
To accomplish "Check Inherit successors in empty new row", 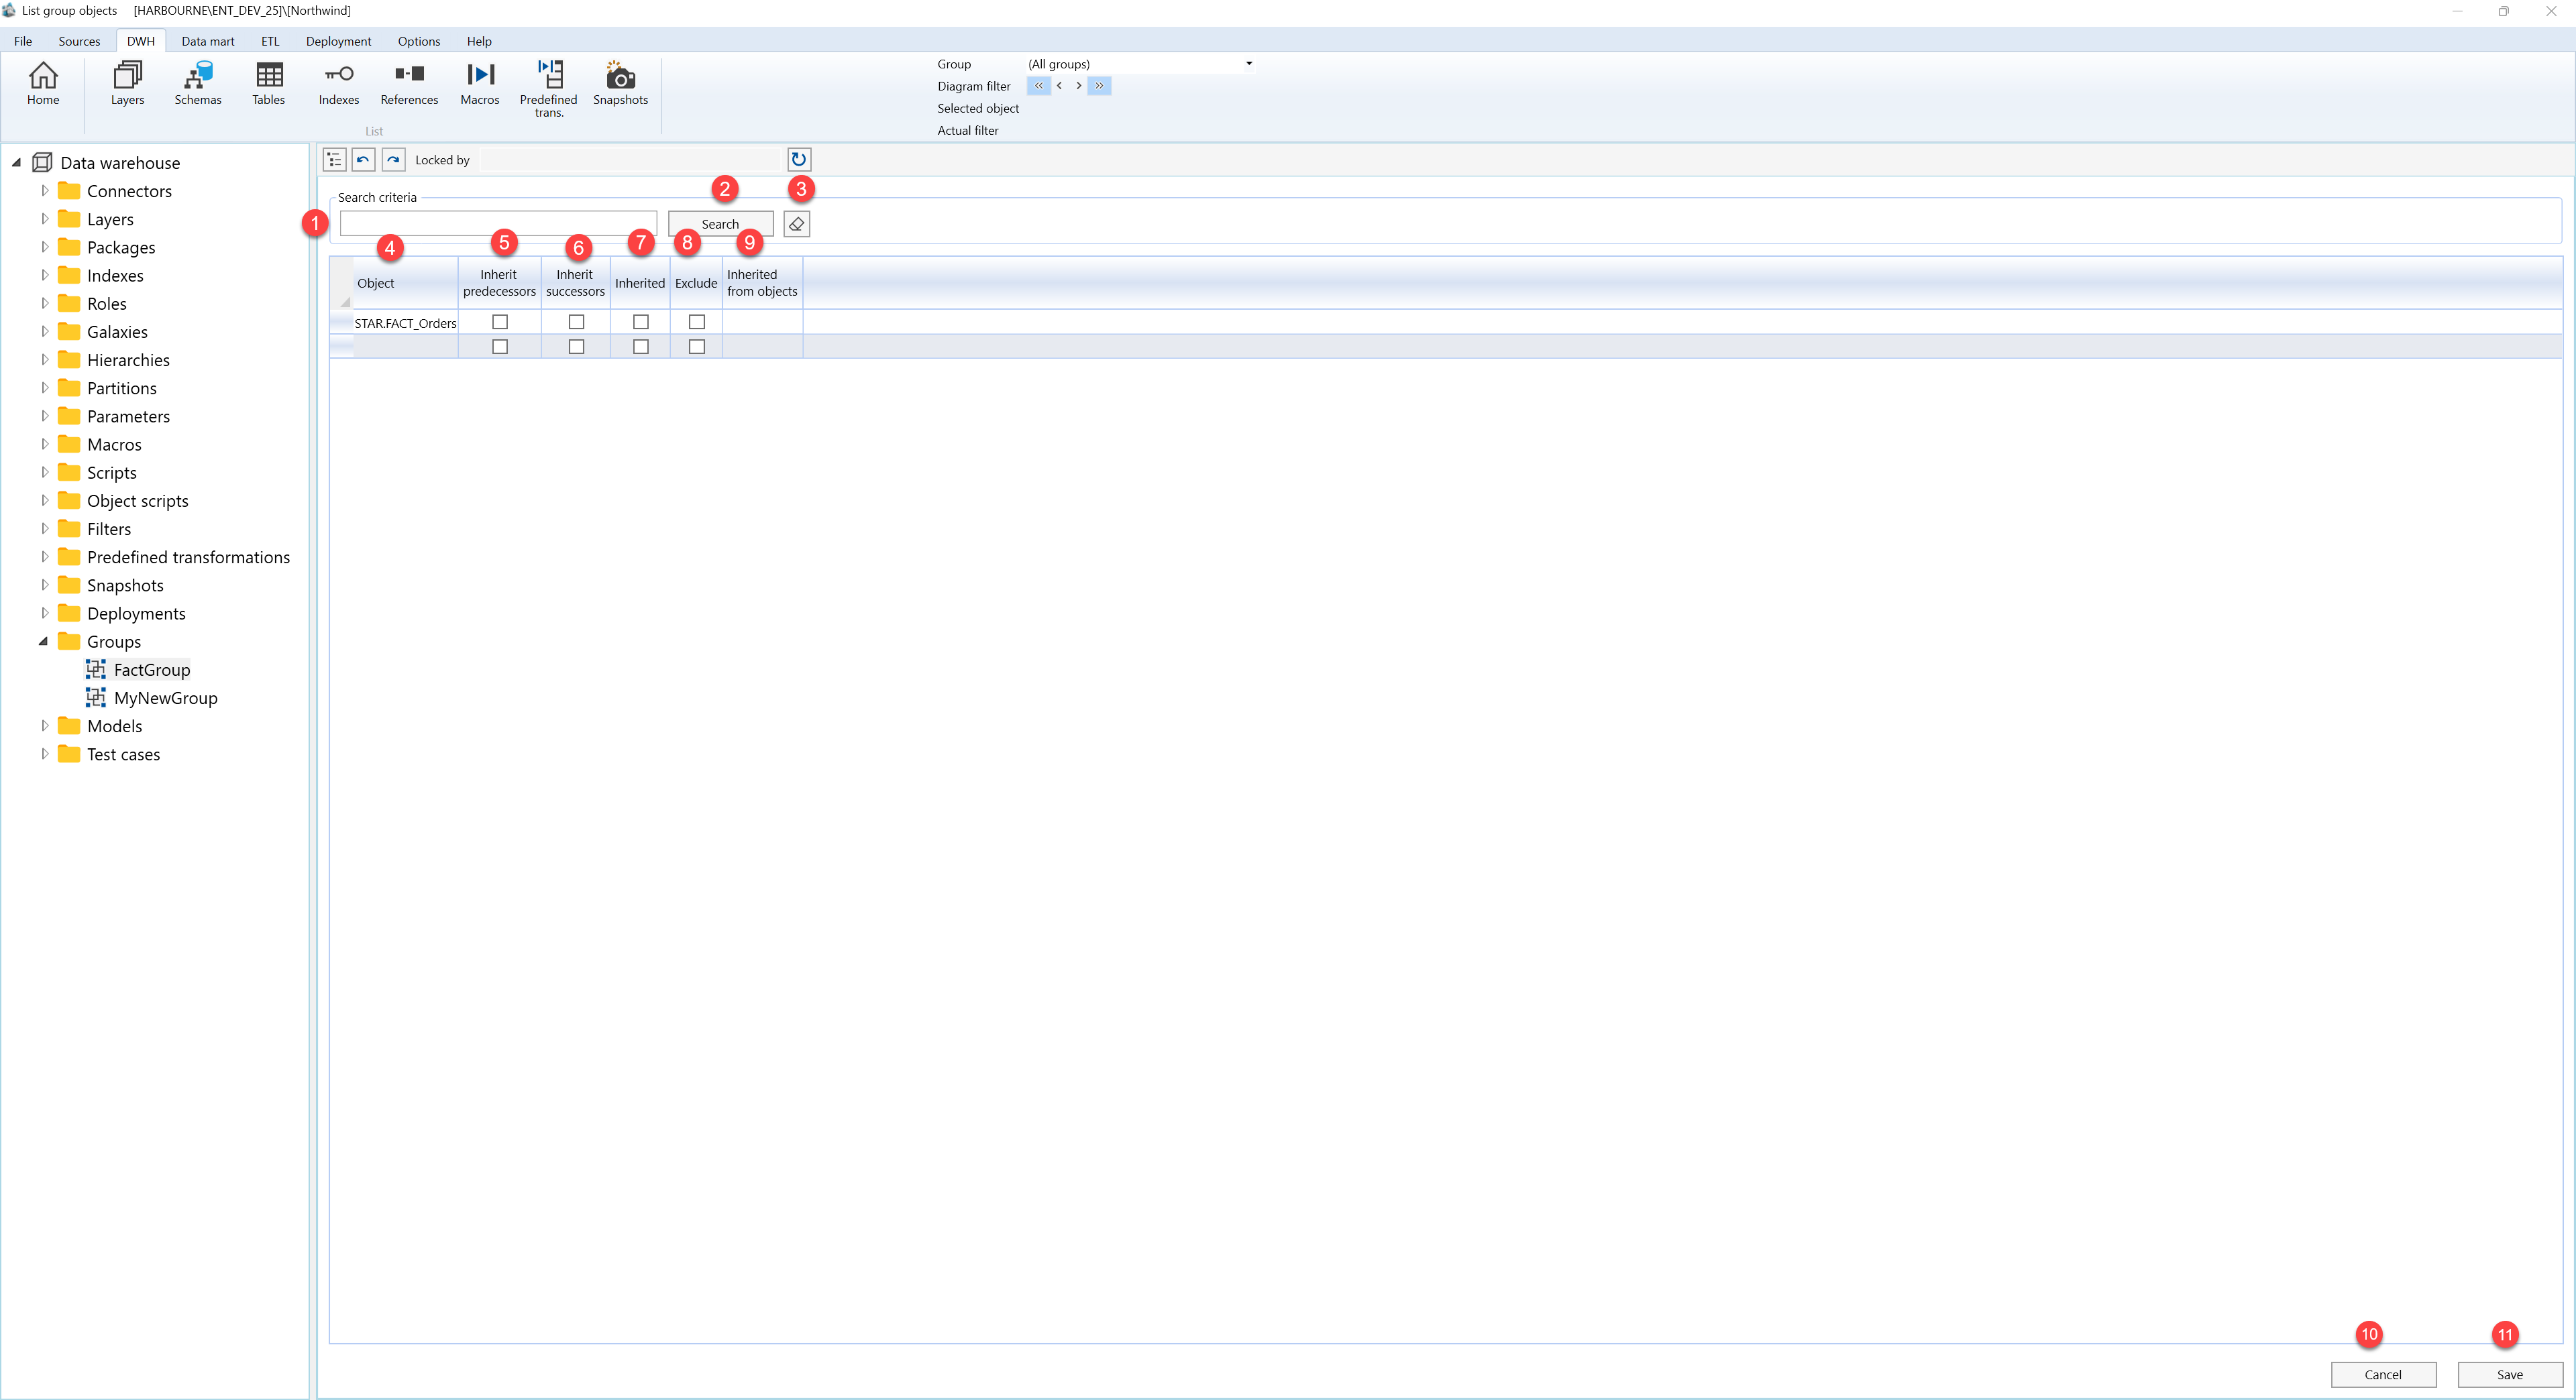I will [576, 347].
